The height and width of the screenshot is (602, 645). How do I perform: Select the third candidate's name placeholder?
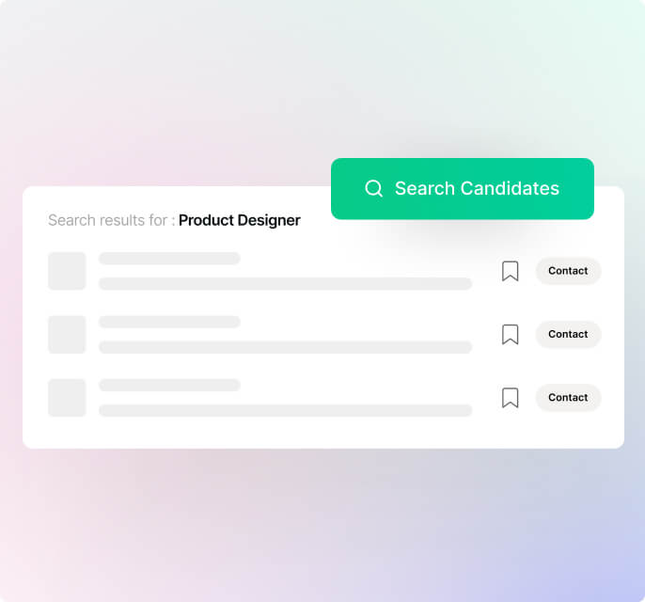[x=169, y=385]
